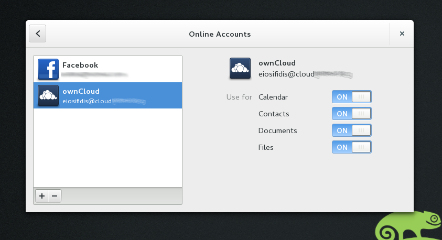The height and width of the screenshot is (240, 442).
Task: Click the blurred email under Facebook
Action: point(94,75)
